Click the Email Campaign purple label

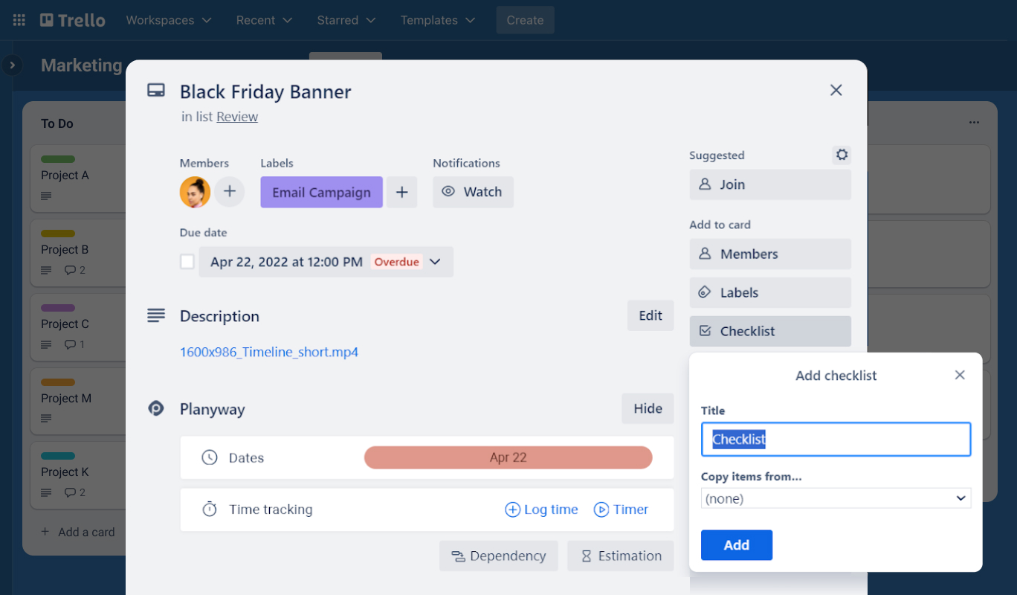[x=321, y=192]
